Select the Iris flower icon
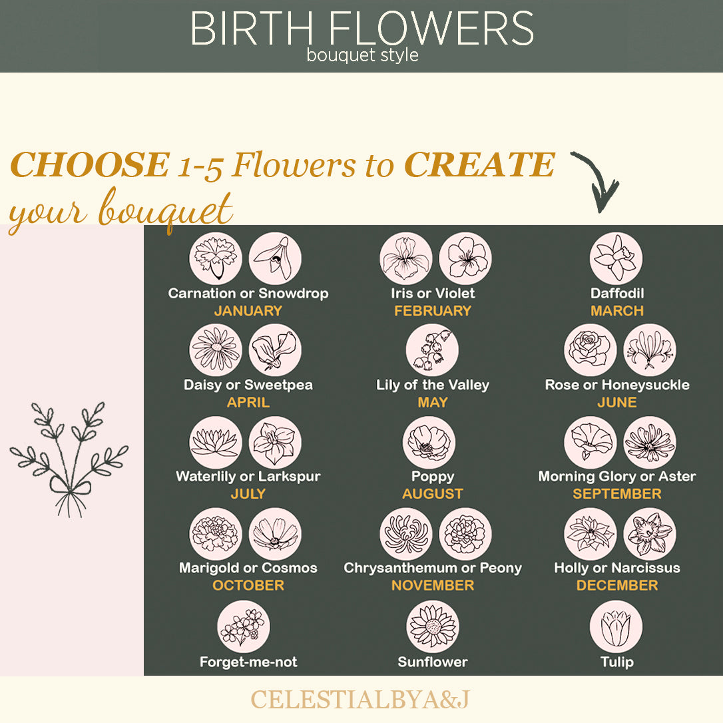Screen dimensions: 723x723 coord(406,258)
